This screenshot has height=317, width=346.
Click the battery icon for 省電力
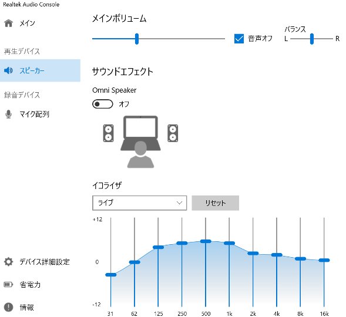point(8,284)
